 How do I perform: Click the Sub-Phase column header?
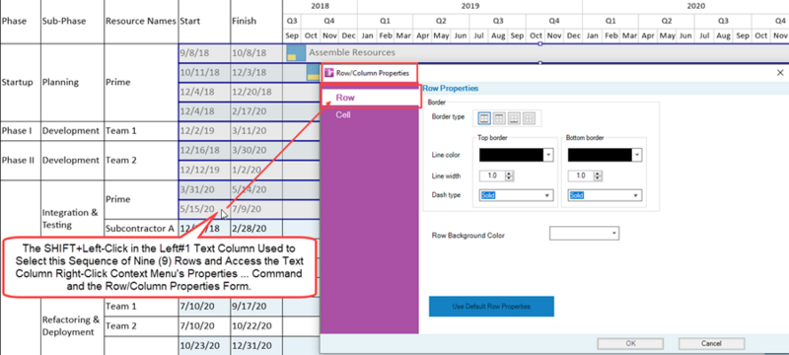(72, 22)
